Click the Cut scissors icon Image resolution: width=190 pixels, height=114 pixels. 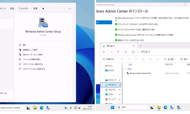[x=122, y=59]
